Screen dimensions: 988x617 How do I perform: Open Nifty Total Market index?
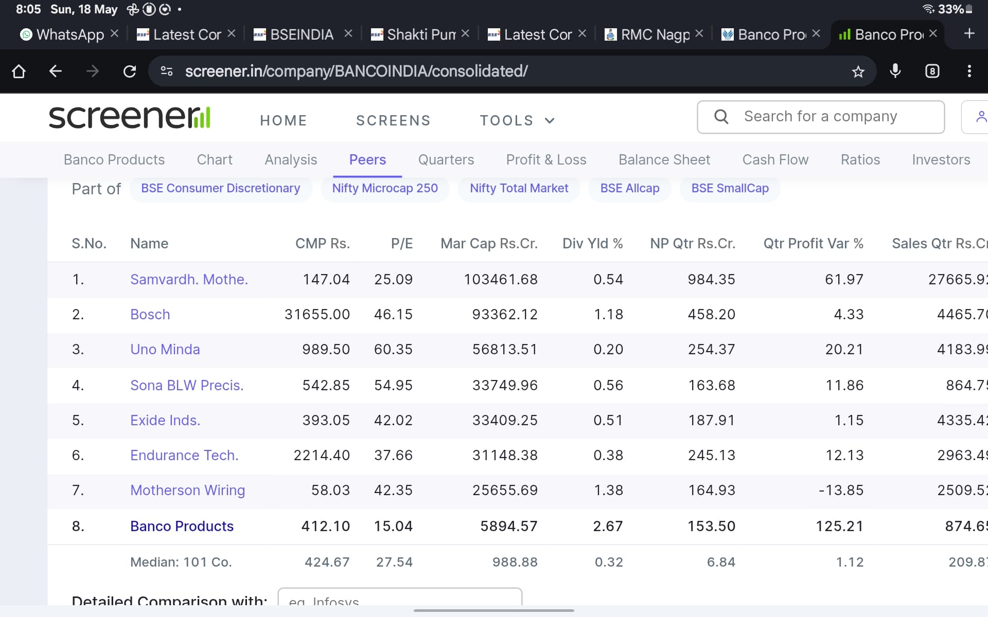(519, 188)
